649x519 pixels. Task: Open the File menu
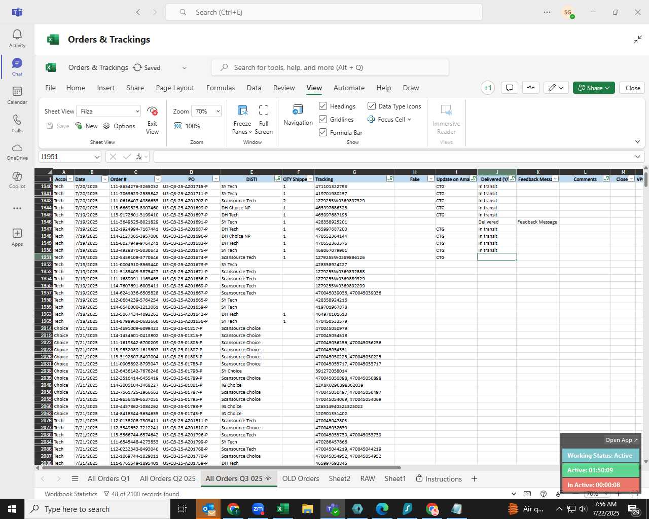[51, 88]
